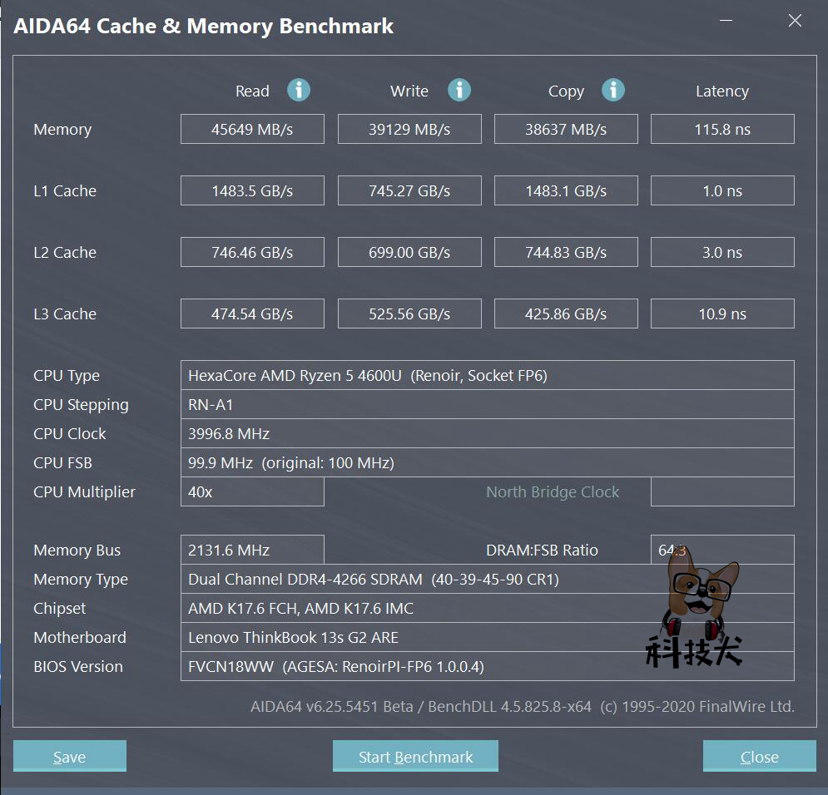
Task: Click the Read column header label
Action: point(252,91)
